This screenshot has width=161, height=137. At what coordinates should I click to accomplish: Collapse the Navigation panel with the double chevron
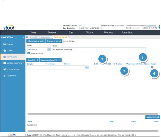point(24,37)
